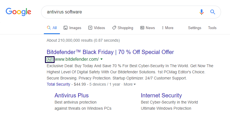230x115 pixels.
Task: Open the search Tools option
Action: (x=212, y=28)
